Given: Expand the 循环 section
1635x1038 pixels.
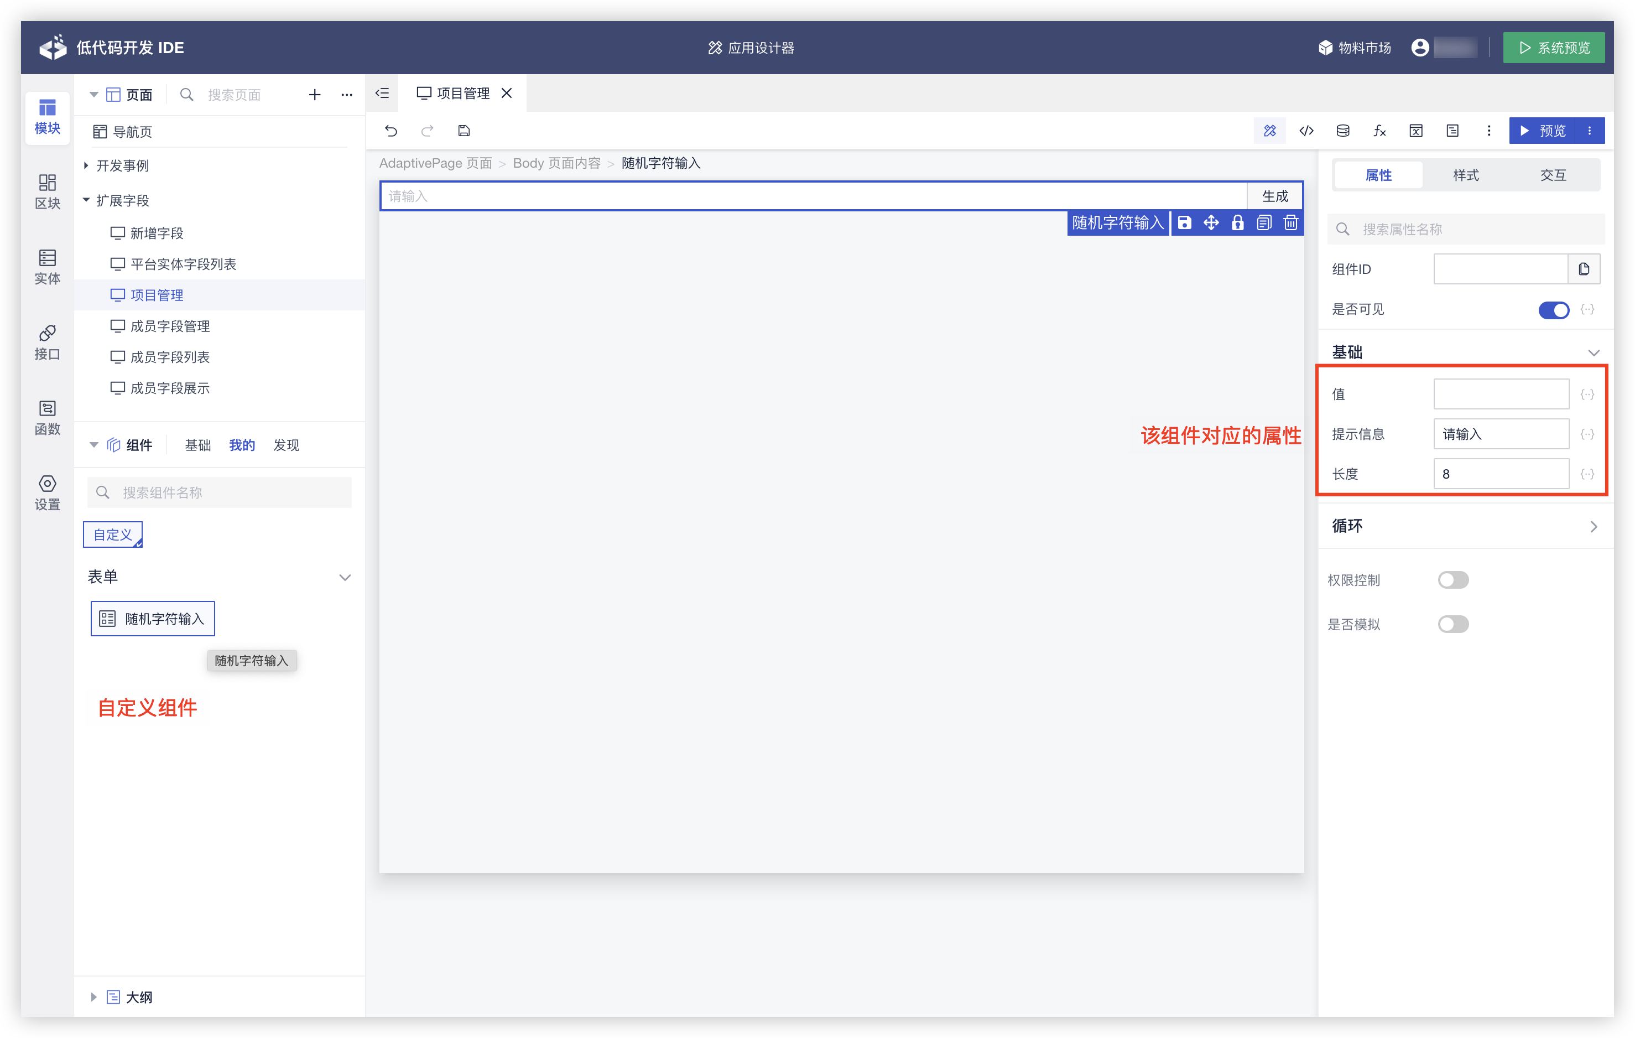Looking at the screenshot, I should (x=1593, y=527).
